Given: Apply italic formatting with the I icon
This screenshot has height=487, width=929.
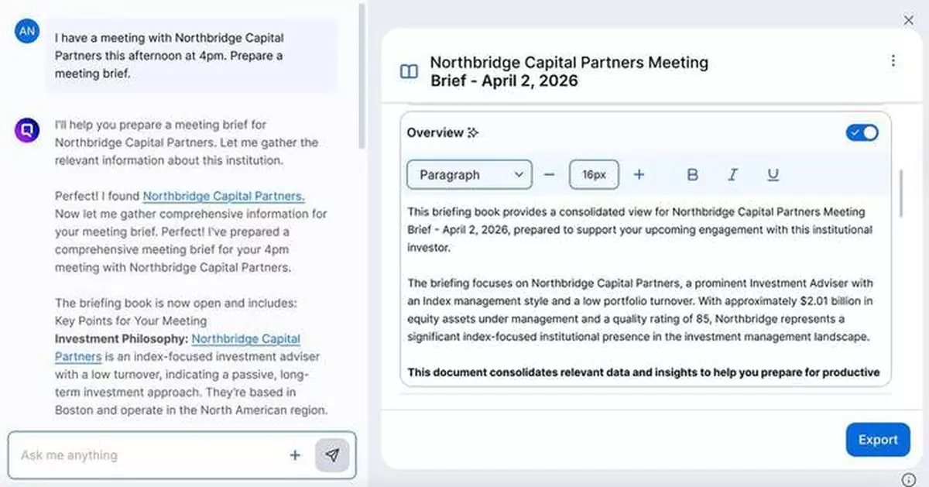Looking at the screenshot, I should pyautogui.click(x=732, y=175).
